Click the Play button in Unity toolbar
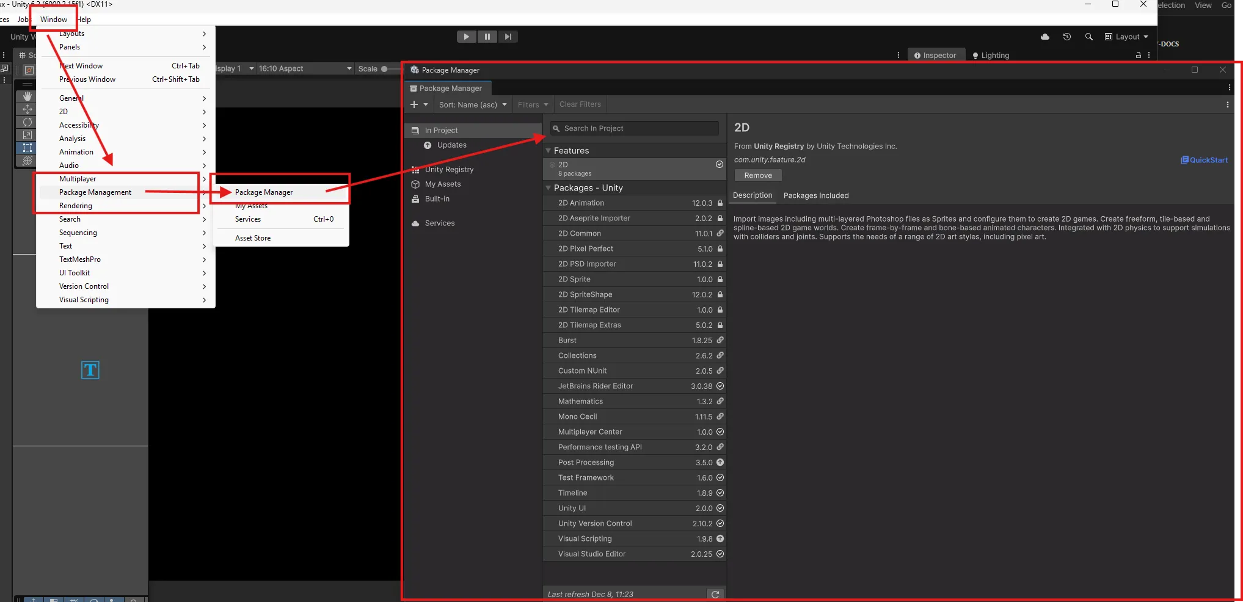The width and height of the screenshot is (1243, 602). [x=466, y=37]
